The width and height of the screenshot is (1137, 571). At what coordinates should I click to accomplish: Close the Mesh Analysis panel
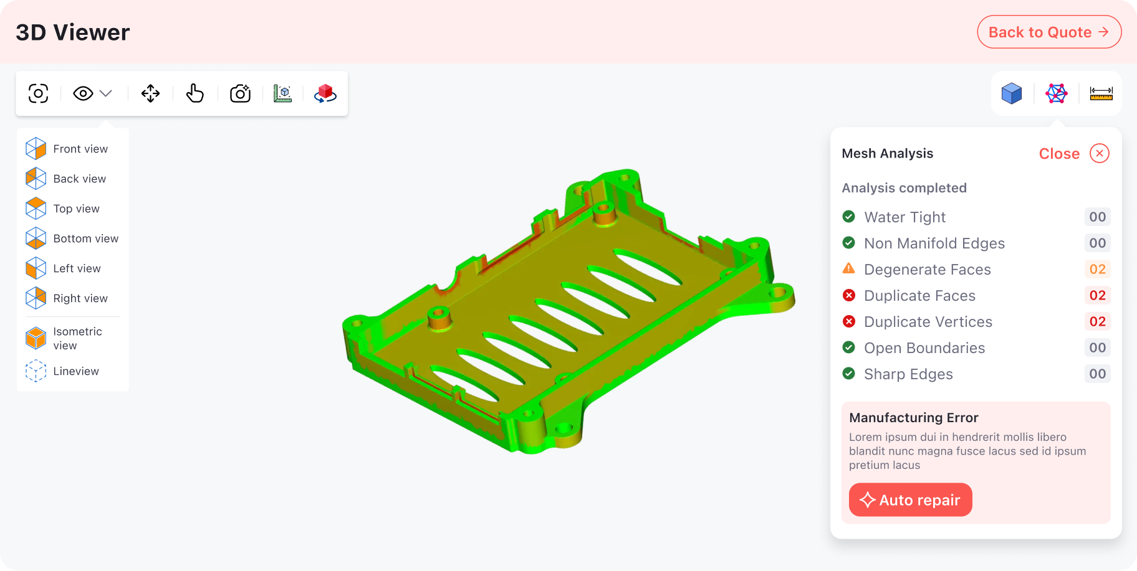point(1073,153)
